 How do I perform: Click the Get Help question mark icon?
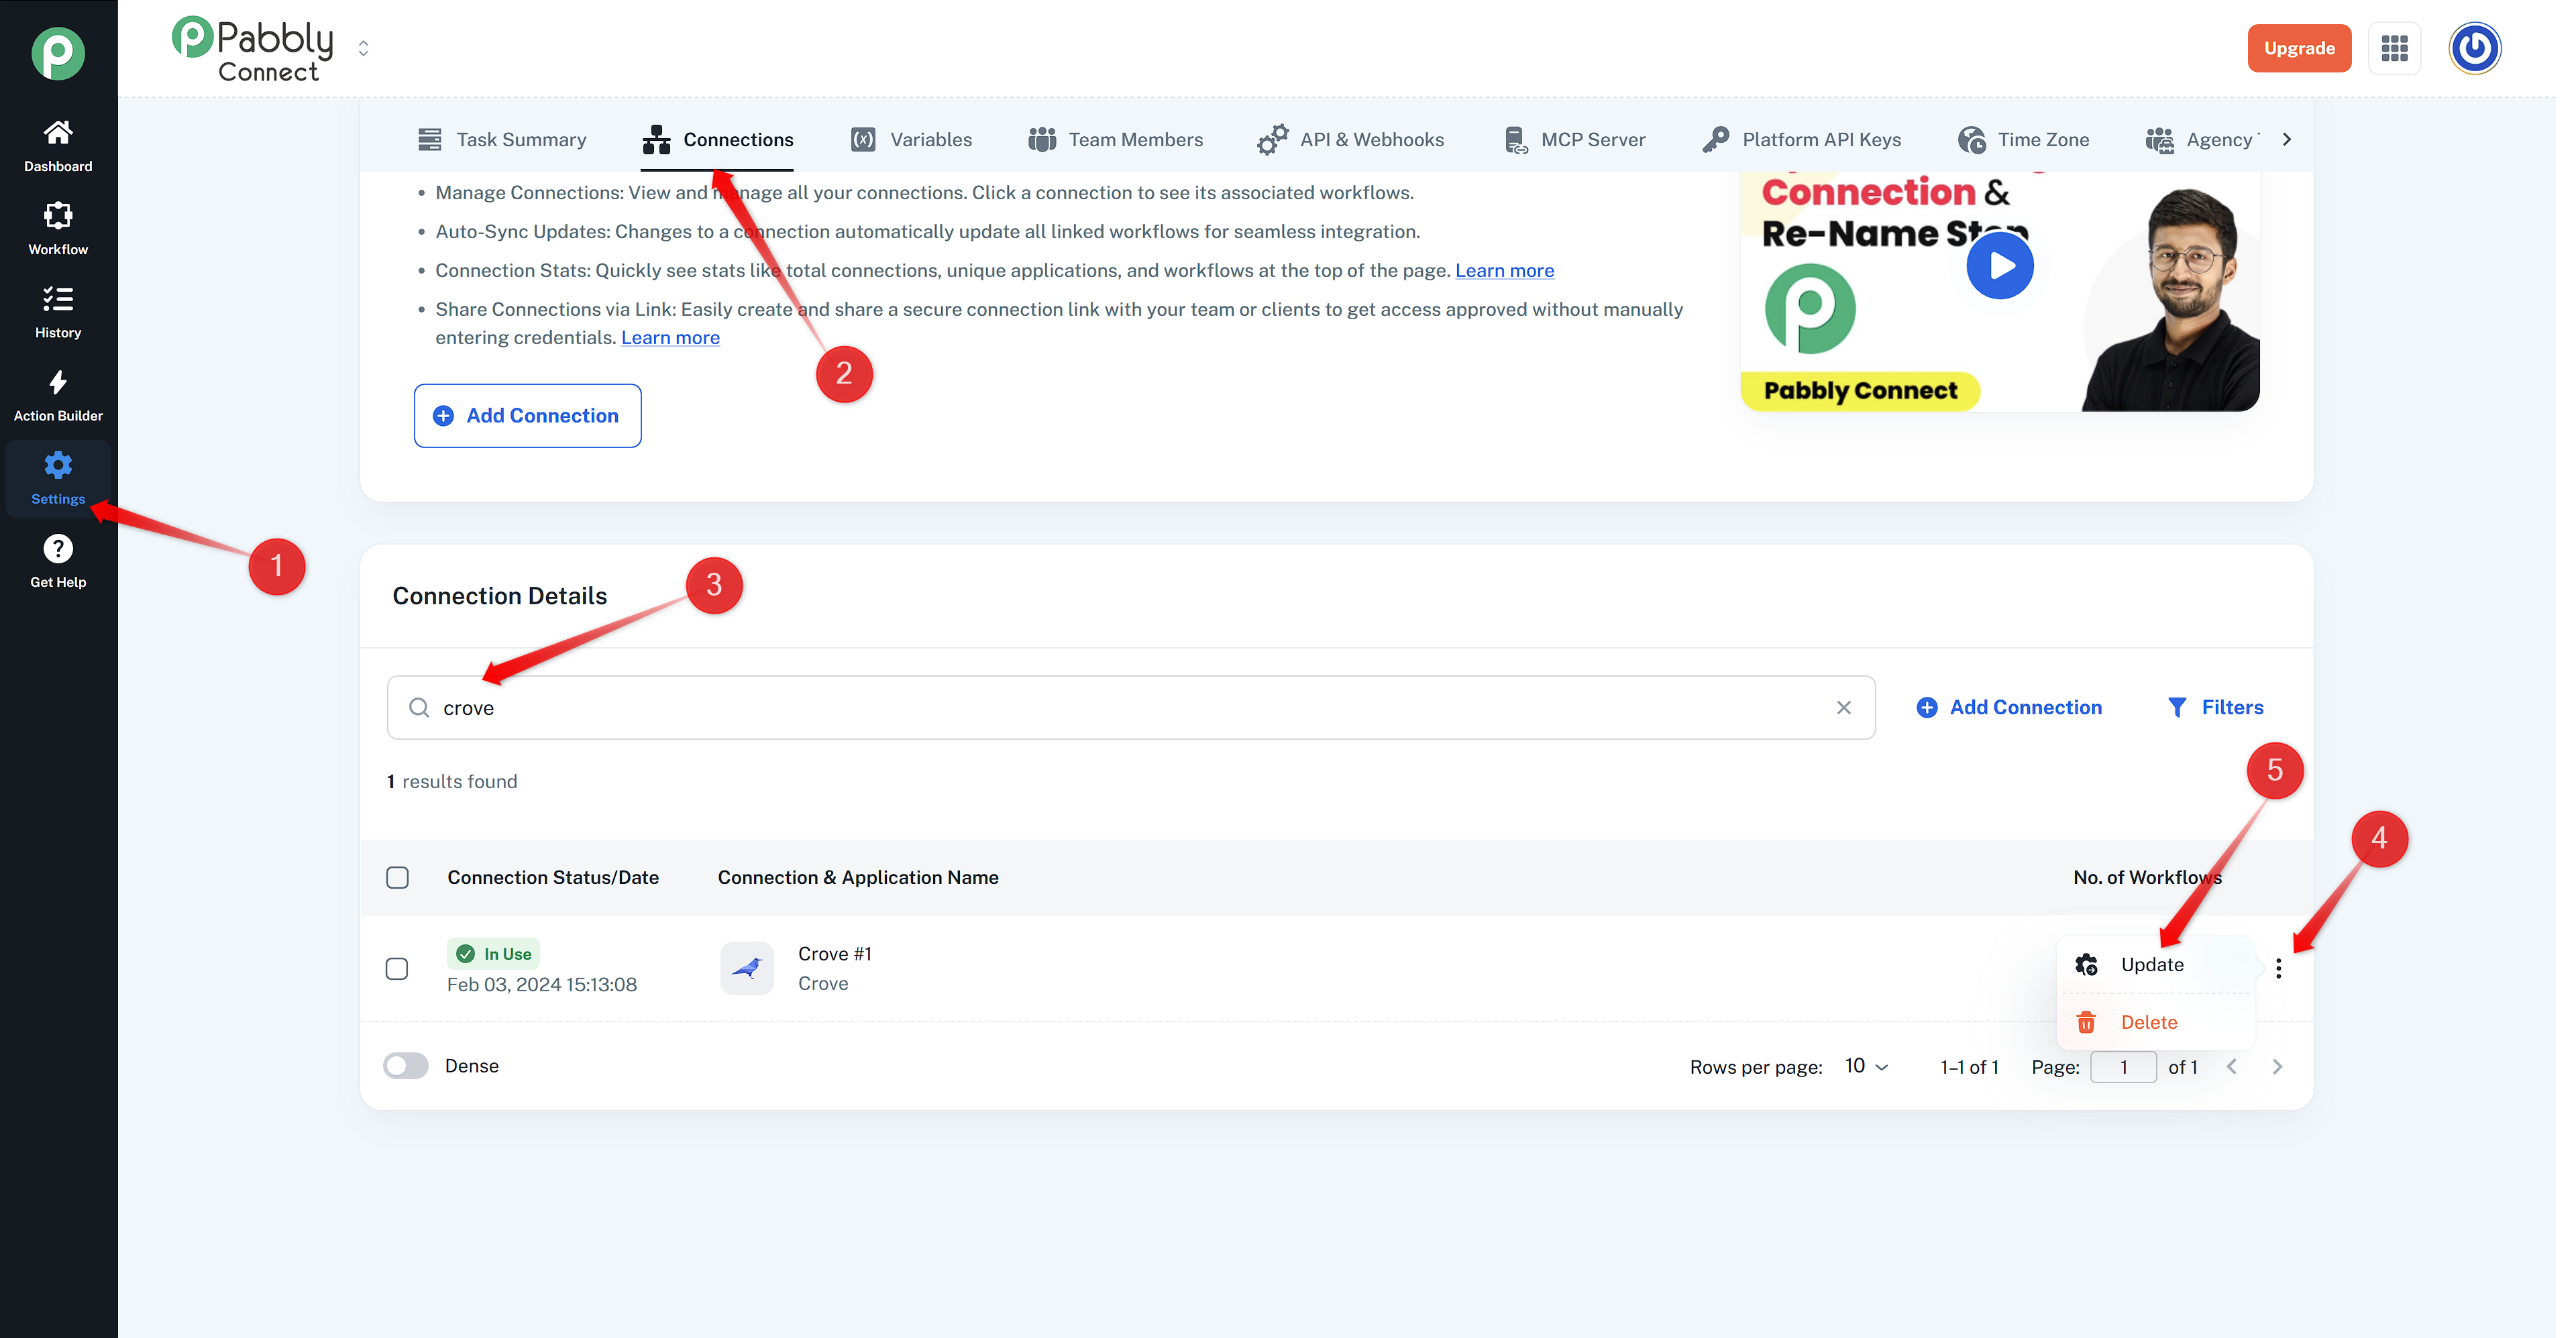point(58,548)
